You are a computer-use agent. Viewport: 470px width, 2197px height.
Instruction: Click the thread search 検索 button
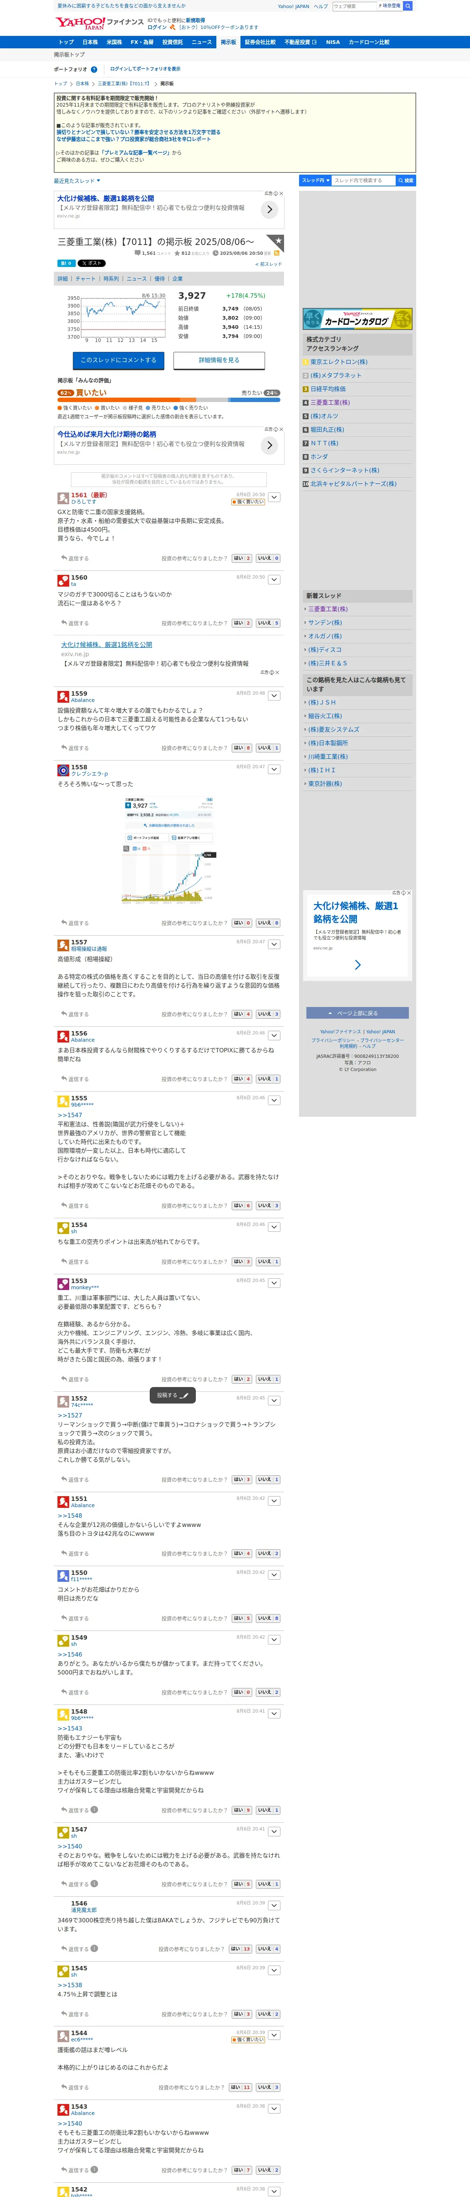406,181
